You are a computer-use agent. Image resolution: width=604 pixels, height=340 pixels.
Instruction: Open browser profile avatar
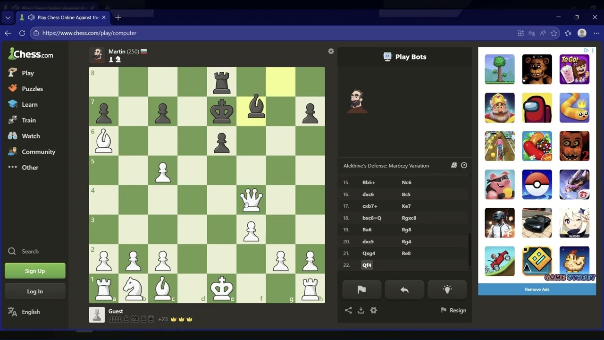582,33
